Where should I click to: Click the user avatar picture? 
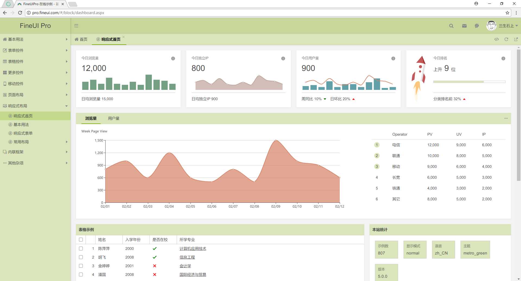point(491,26)
